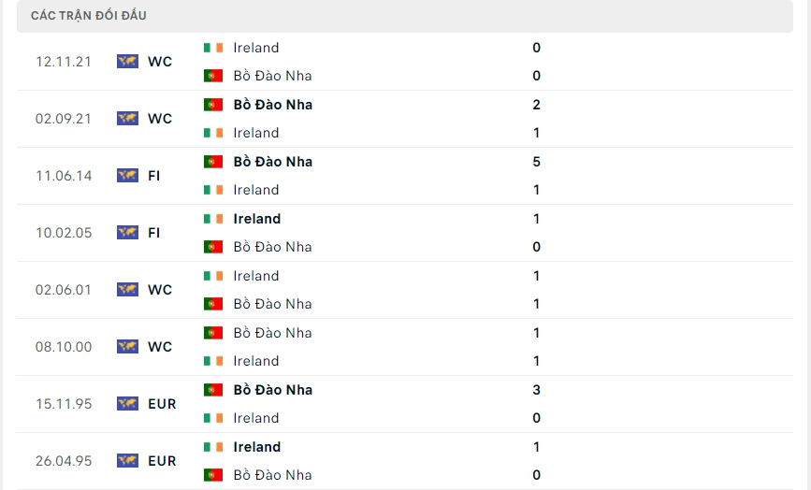Click the score 5 for Bồ Đào Nha
Viewport: 811px width, 490px height.
tap(536, 162)
